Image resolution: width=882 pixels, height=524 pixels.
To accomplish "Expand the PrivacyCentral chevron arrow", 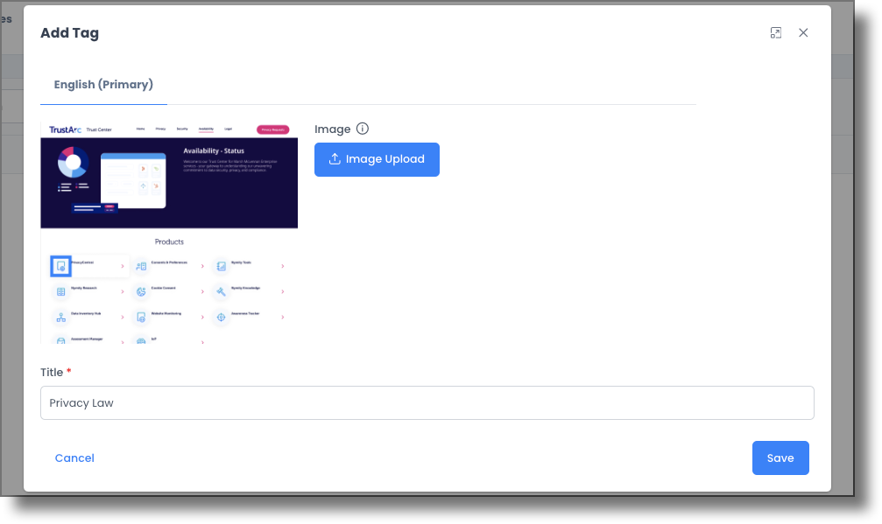I will [123, 266].
